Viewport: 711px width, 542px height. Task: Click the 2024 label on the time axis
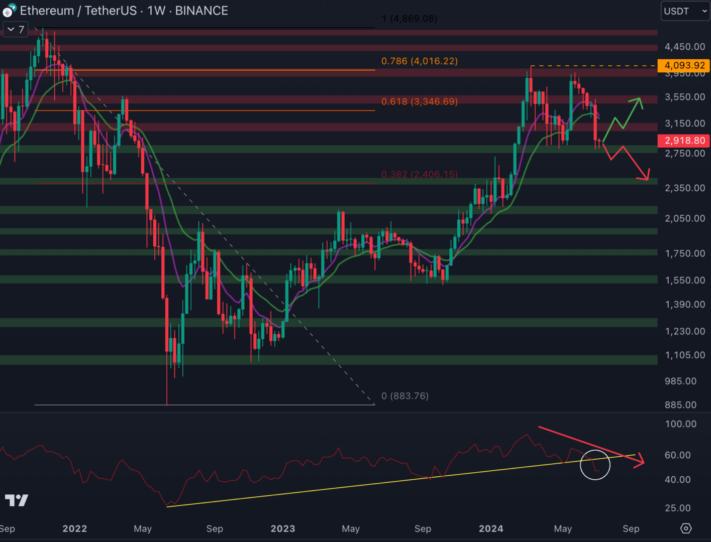coord(492,528)
